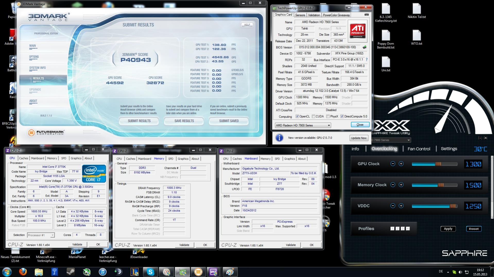Image resolution: width=494 pixels, height=277 pixels.
Task: Open the Nikitin Tel.txt desktop file
Action: coord(417,11)
